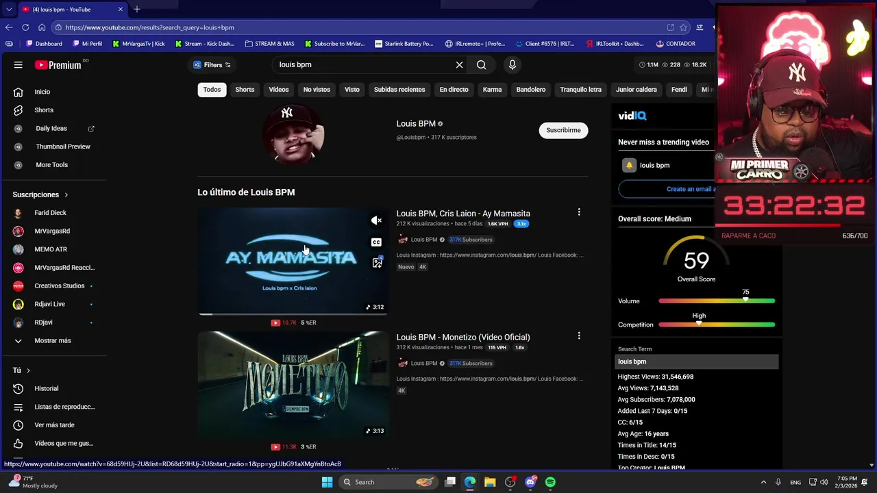Click browser back arrow
The image size is (877, 493).
click(x=9, y=27)
